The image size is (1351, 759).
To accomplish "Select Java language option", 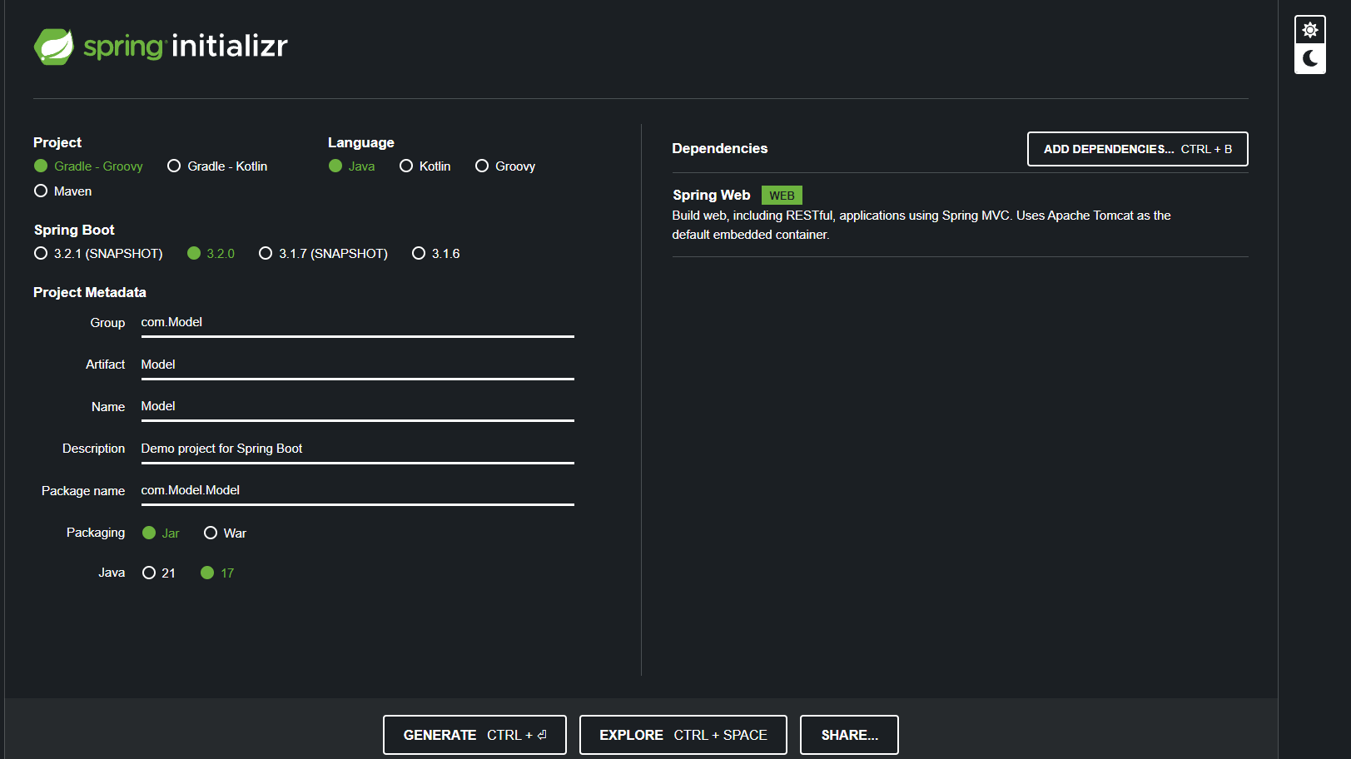I will (351, 166).
